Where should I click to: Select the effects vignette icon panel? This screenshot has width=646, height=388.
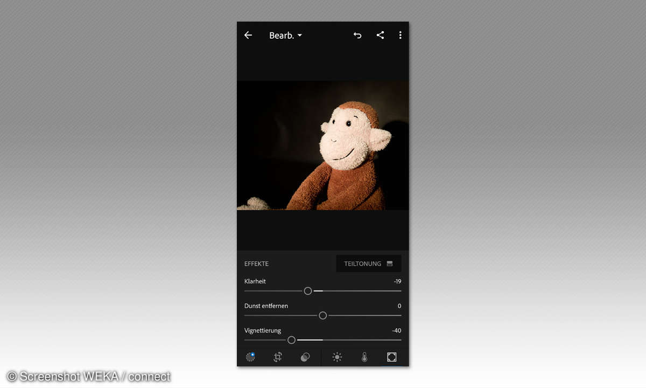click(x=392, y=357)
